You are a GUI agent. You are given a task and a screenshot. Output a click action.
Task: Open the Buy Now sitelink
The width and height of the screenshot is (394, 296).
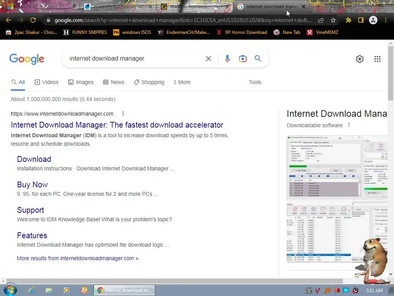coord(32,185)
